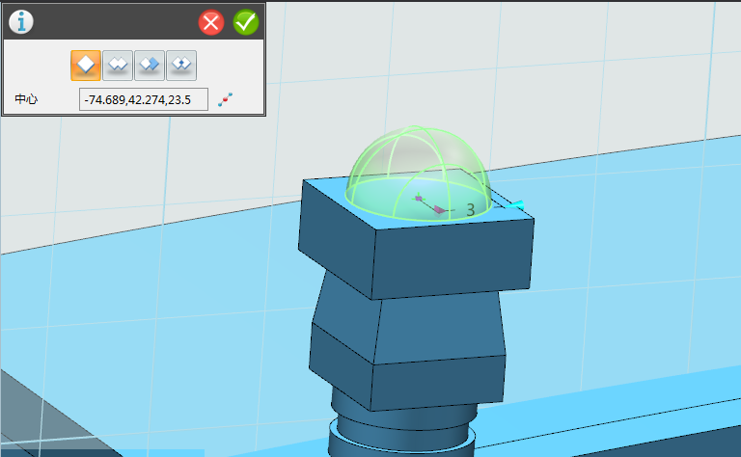Select the cyan arrow handle on the block
The image size is (741, 457).
click(515, 204)
